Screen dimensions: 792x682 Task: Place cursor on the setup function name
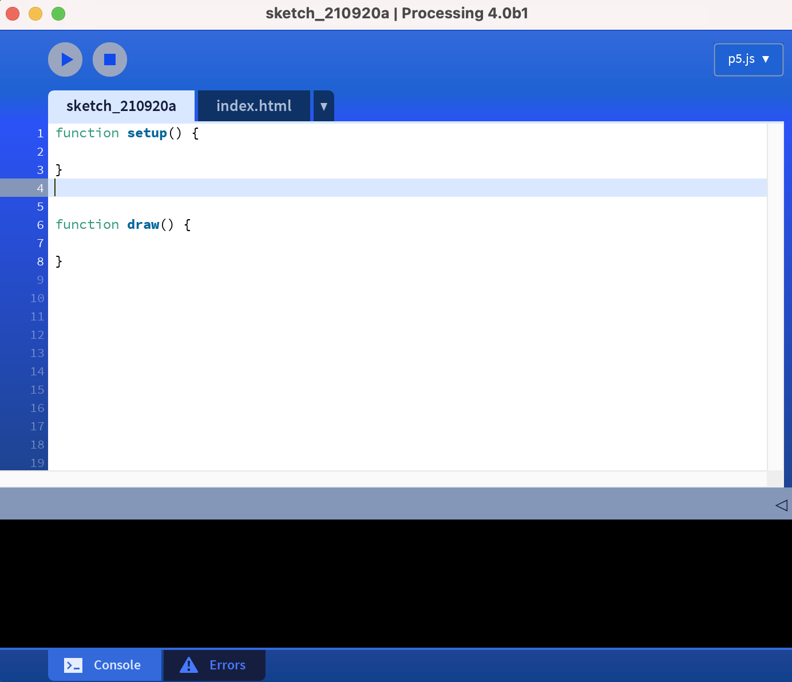pyautogui.click(x=147, y=133)
